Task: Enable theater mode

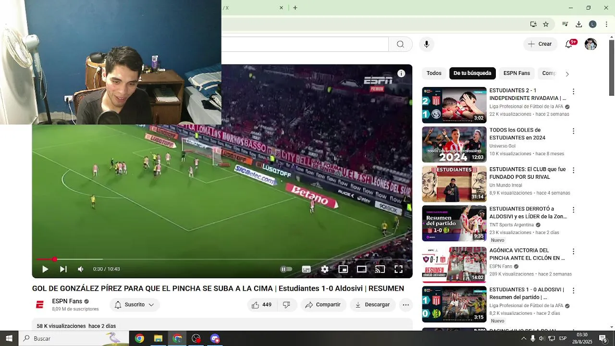Action: coord(361,269)
